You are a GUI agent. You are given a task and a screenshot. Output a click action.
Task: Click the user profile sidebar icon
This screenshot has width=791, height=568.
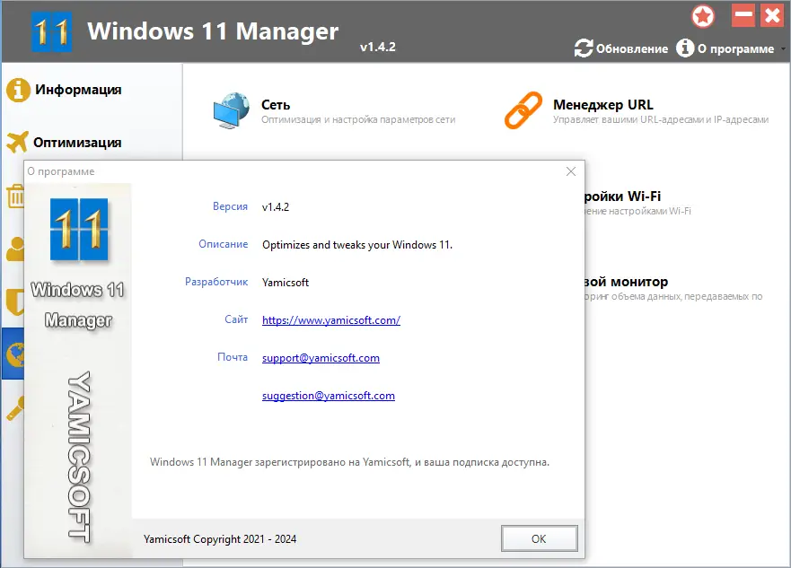[x=15, y=249]
